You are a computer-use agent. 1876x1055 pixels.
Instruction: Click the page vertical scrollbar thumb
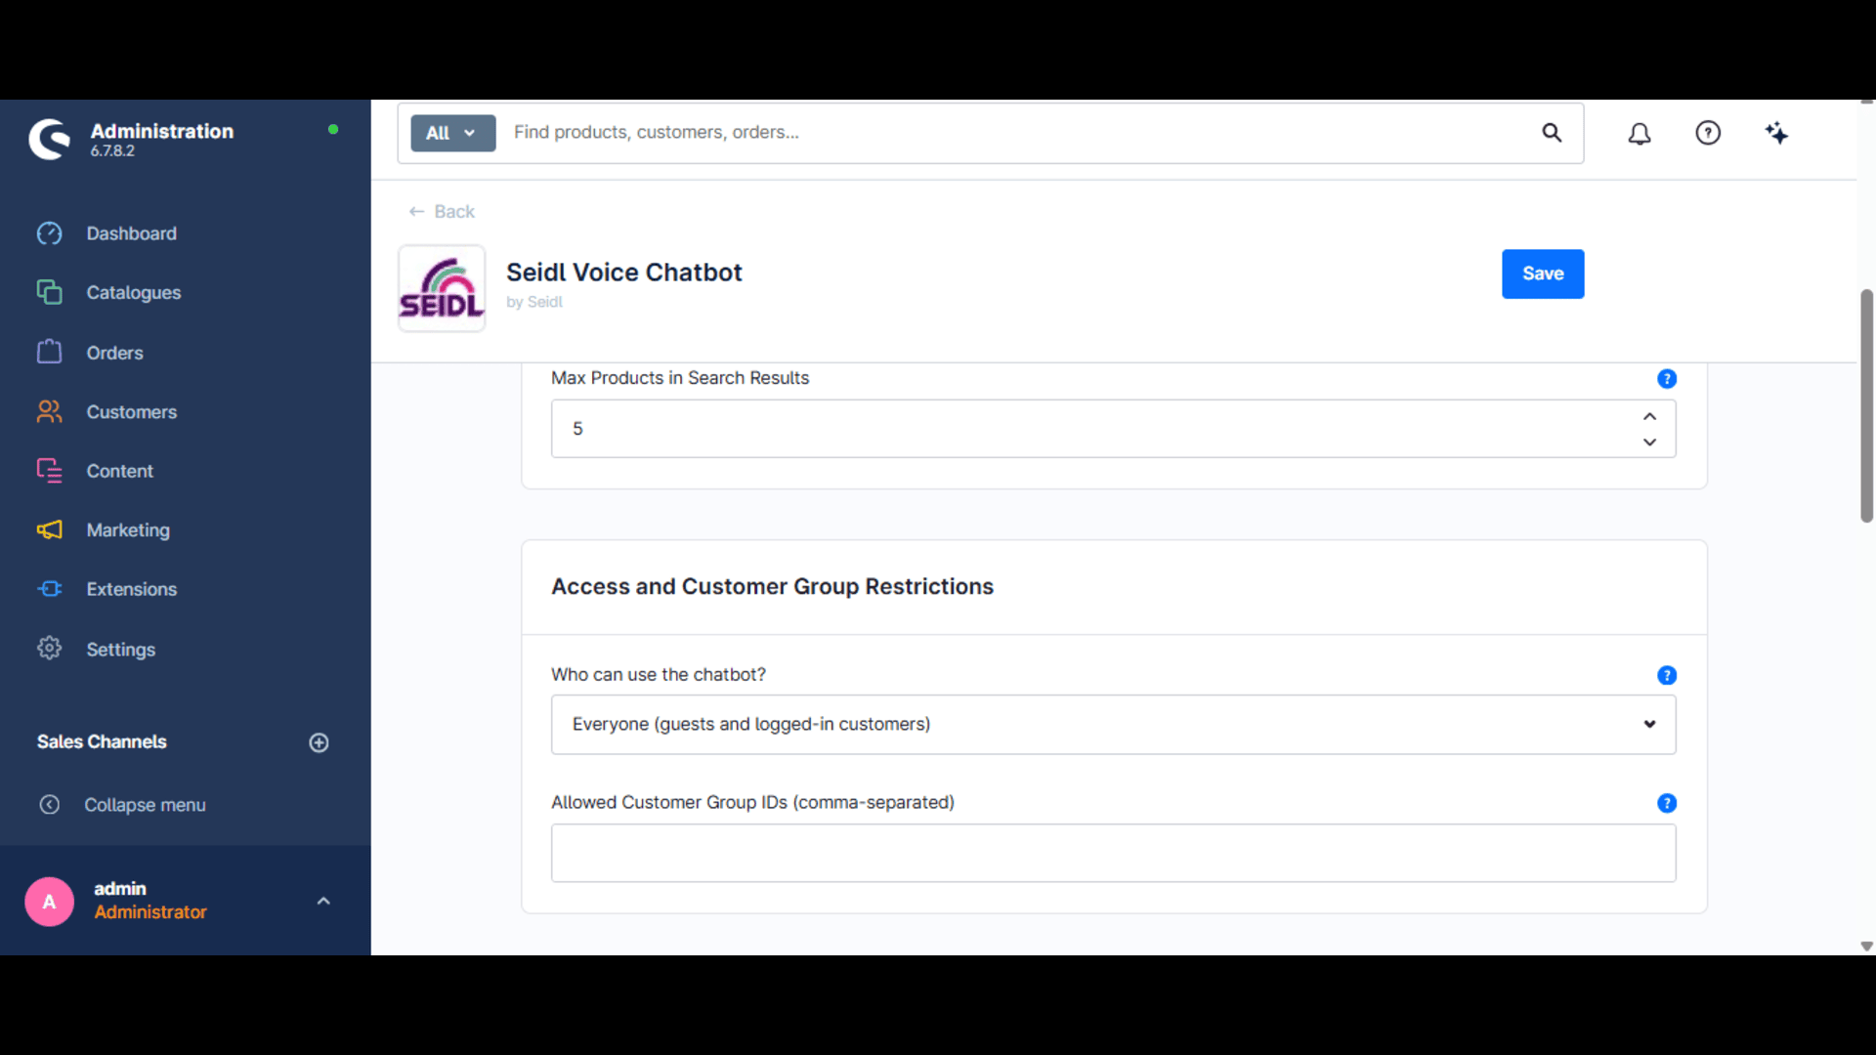[1866, 405]
